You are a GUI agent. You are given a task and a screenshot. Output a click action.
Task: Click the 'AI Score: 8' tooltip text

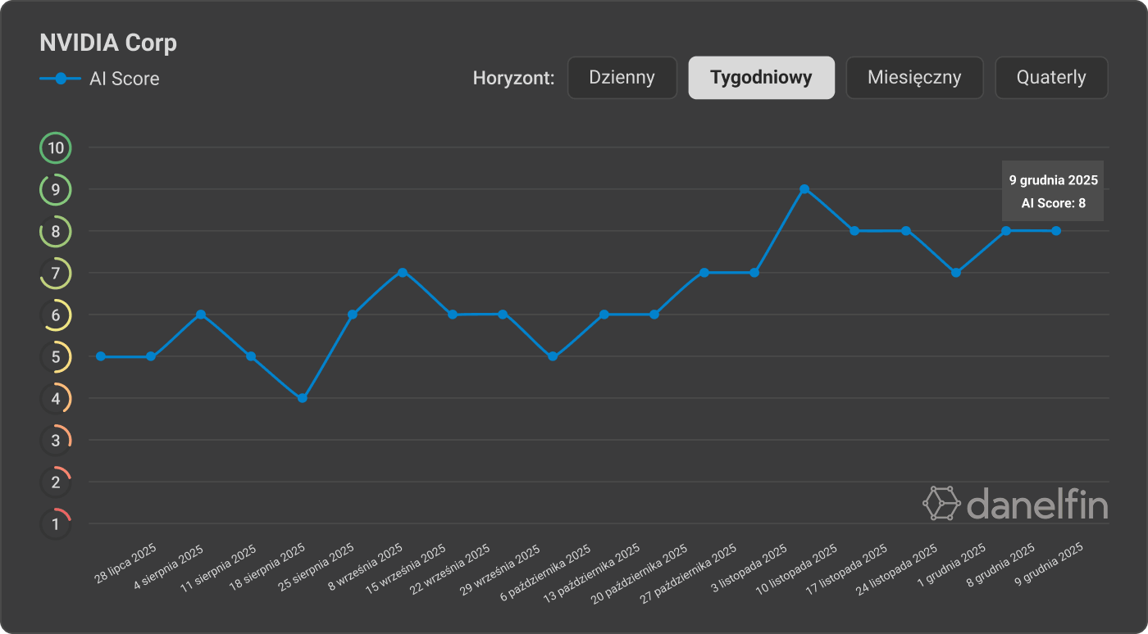click(1053, 203)
